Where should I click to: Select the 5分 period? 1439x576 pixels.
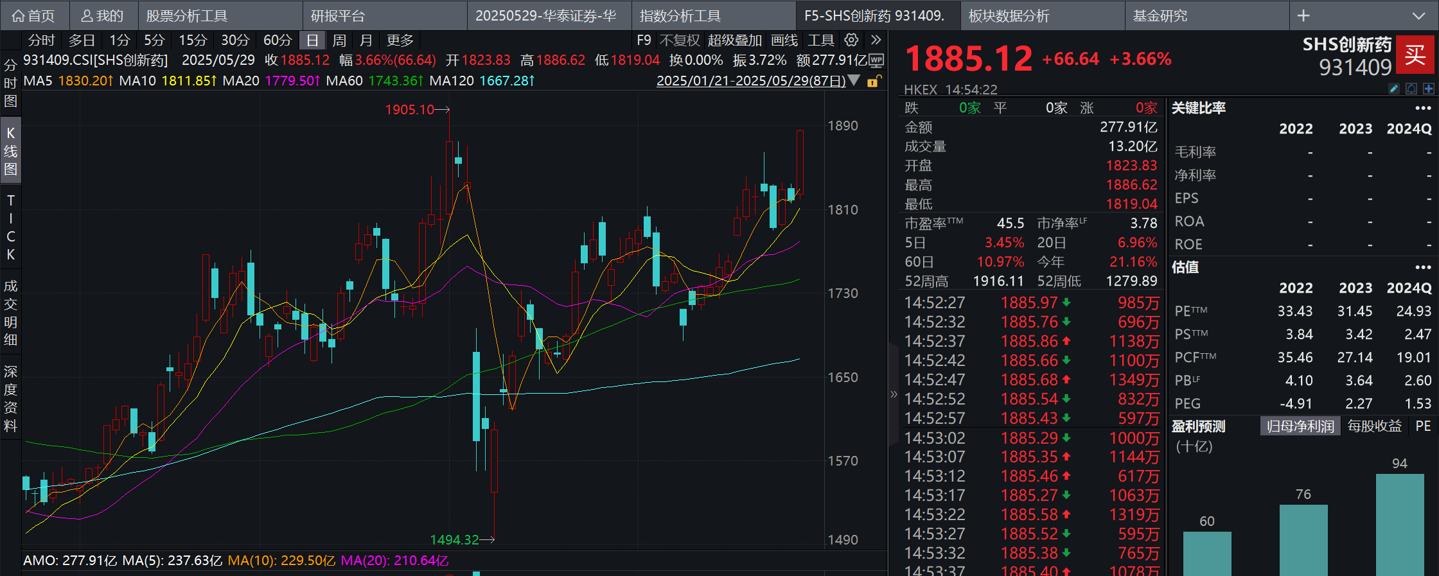(x=154, y=40)
